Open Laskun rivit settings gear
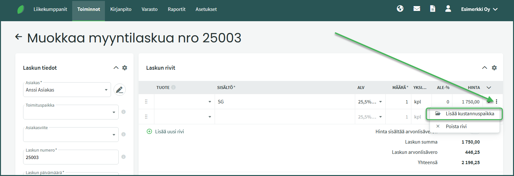514x176 pixels. pyautogui.click(x=494, y=68)
